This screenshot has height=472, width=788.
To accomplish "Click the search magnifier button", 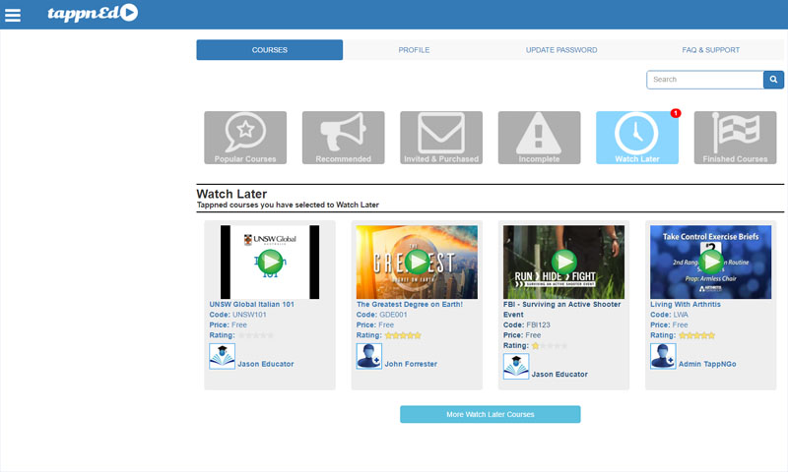I will pos(774,80).
